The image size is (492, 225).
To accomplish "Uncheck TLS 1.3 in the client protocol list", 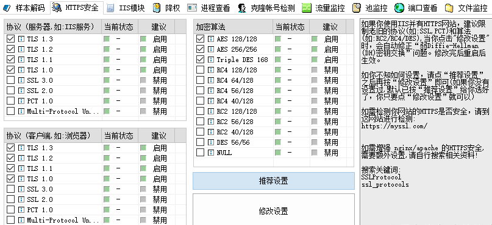I will pos(11,147).
